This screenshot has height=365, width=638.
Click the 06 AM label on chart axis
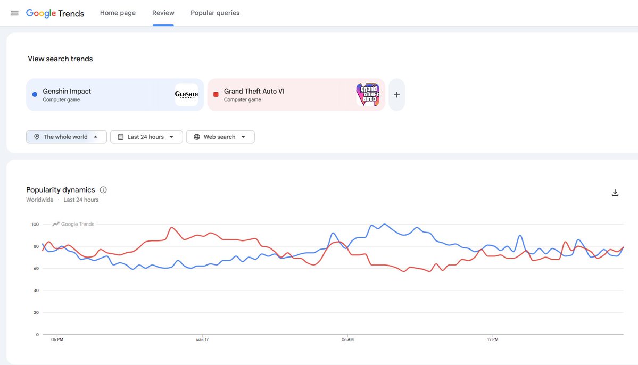(347, 339)
